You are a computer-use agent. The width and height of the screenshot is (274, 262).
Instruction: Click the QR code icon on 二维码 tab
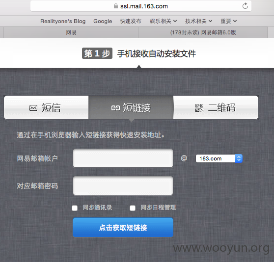point(199,108)
